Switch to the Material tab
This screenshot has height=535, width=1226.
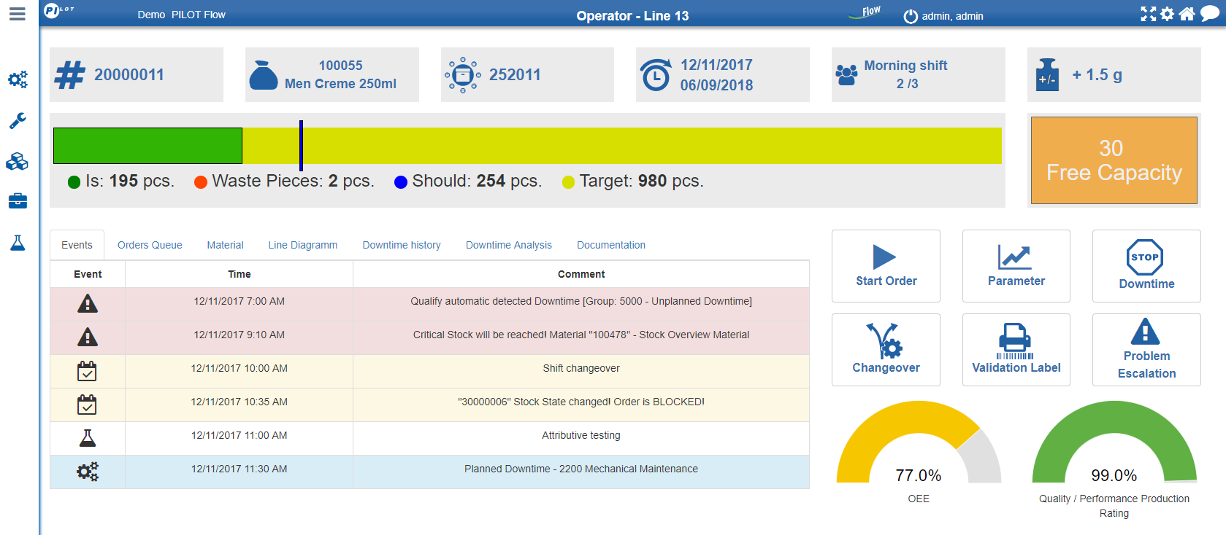point(225,245)
